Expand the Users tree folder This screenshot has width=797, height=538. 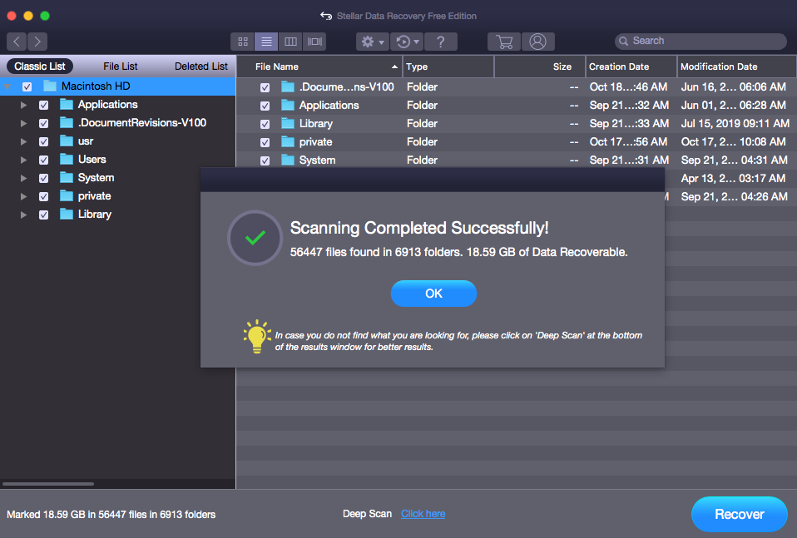pos(23,160)
